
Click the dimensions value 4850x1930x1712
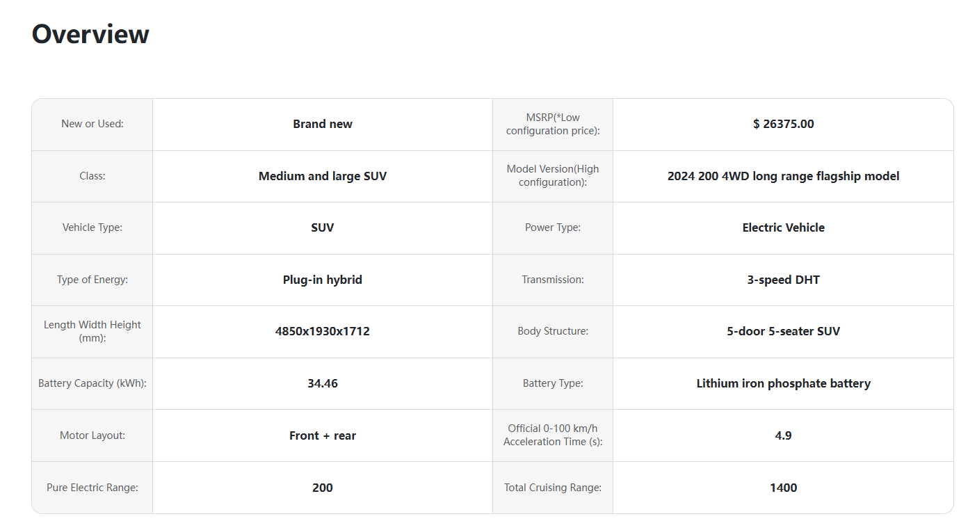[x=323, y=331]
